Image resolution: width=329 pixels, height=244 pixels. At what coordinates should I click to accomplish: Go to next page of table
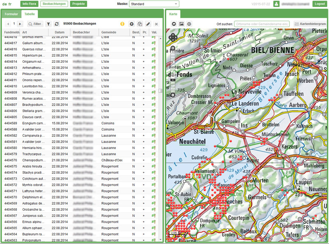click(20, 24)
